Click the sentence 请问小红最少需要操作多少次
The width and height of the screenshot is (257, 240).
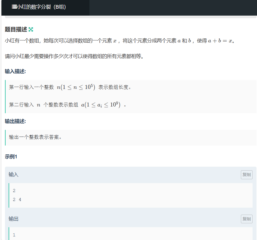click(74, 56)
